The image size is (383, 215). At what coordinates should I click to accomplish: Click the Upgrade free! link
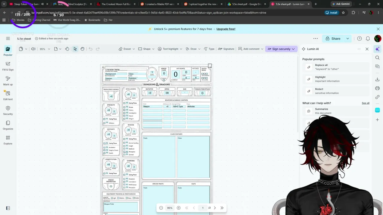(226, 29)
